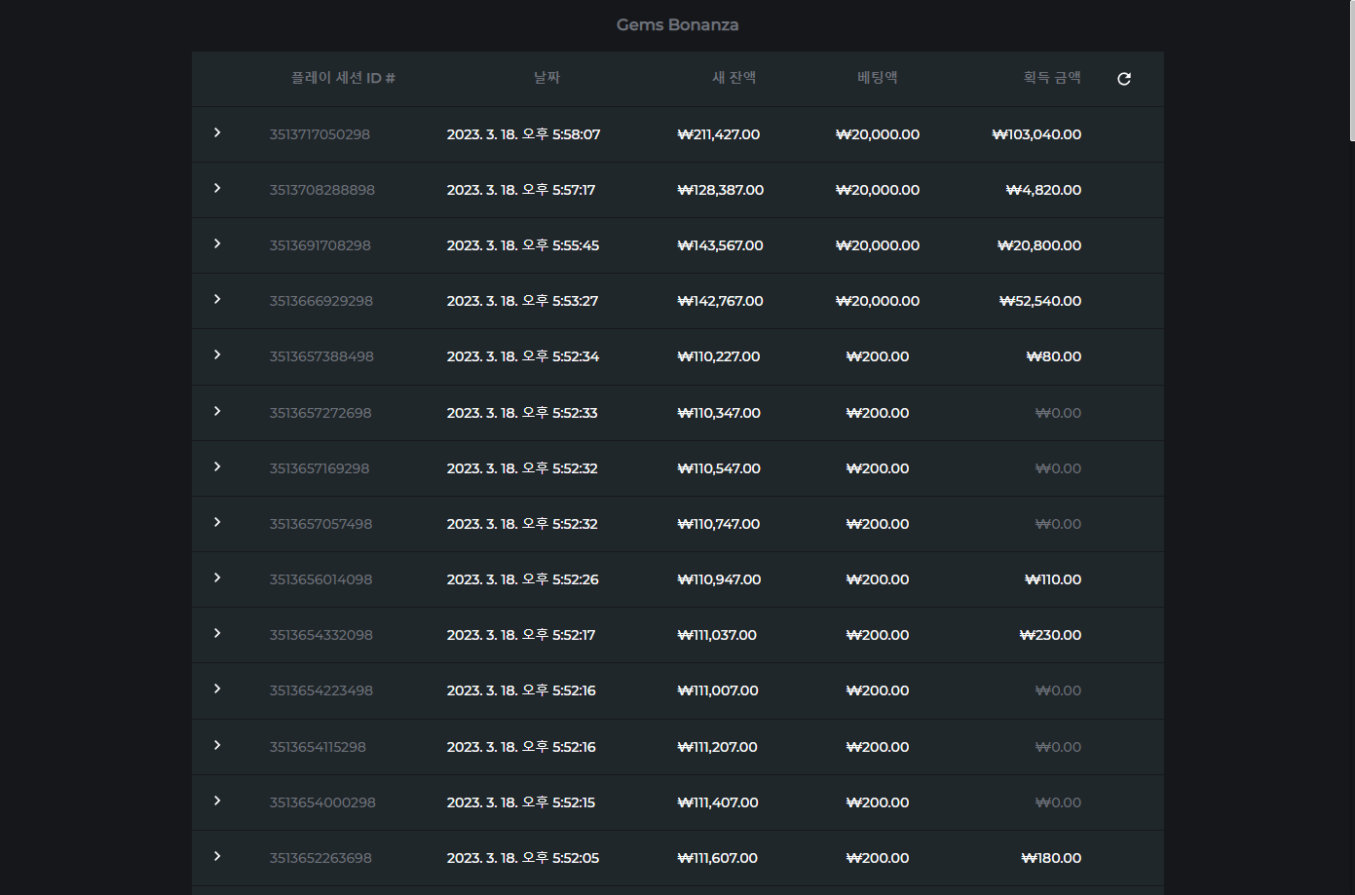Image resolution: width=1355 pixels, height=895 pixels.
Task: Click session ID text 3513691708298
Action: (320, 245)
